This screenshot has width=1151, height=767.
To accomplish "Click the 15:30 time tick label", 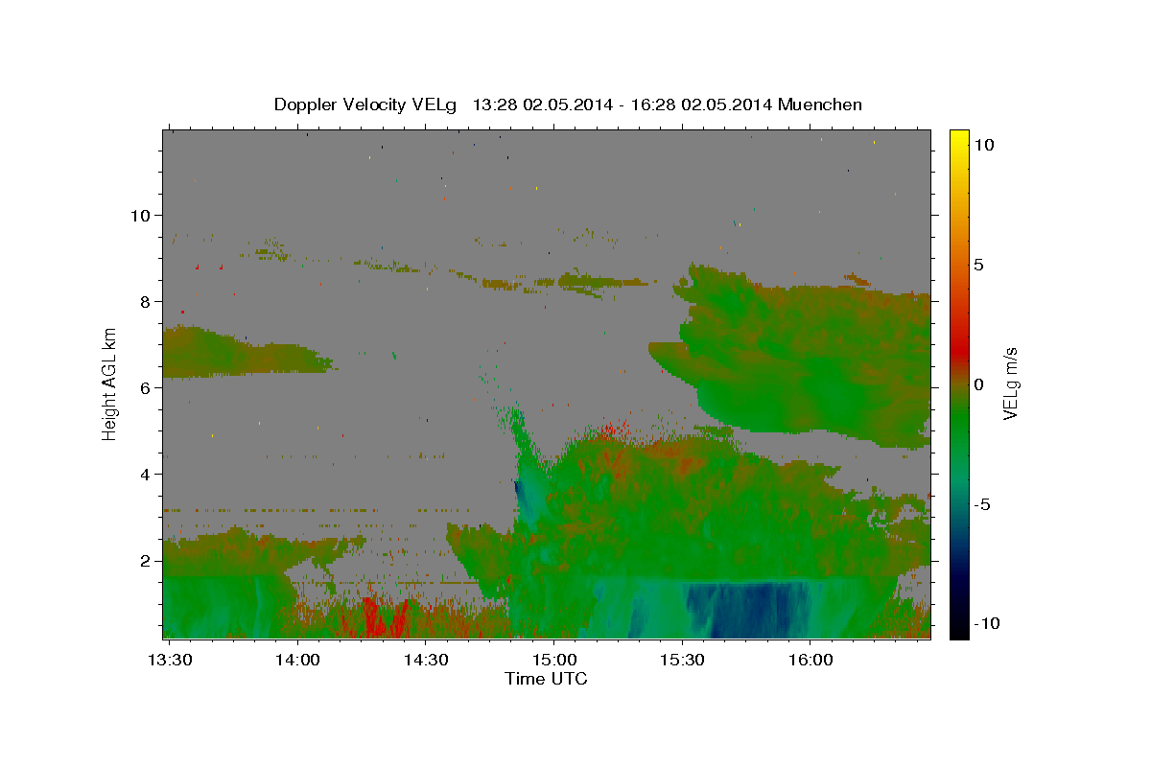I will (x=681, y=661).
